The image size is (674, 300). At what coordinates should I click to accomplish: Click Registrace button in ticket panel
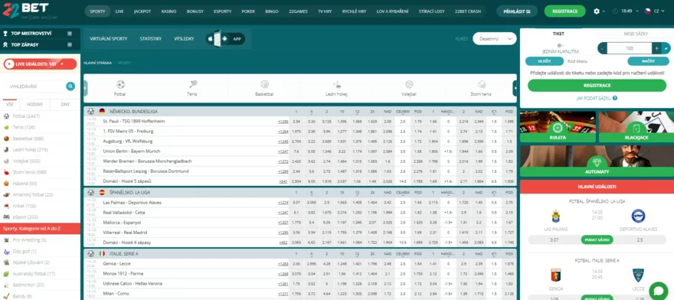[597, 86]
